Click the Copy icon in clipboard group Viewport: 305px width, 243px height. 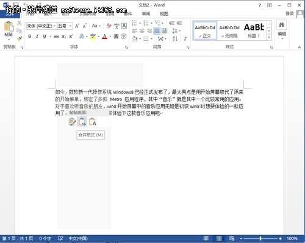pyautogui.click(x=20, y=31)
